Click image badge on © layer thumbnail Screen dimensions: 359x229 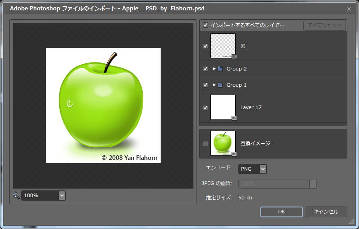(234, 56)
